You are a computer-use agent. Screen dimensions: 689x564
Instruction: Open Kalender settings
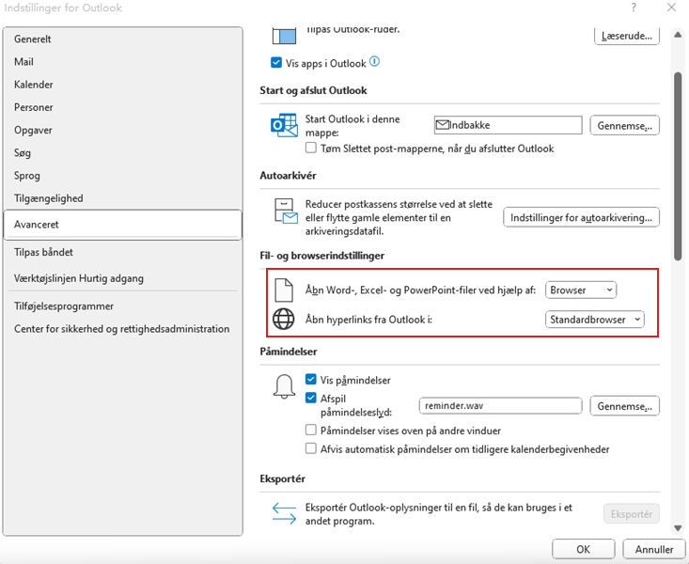[x=122, y=85]
